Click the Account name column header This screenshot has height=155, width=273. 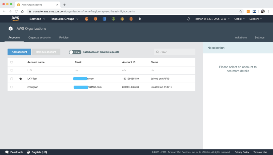[36, 62]
